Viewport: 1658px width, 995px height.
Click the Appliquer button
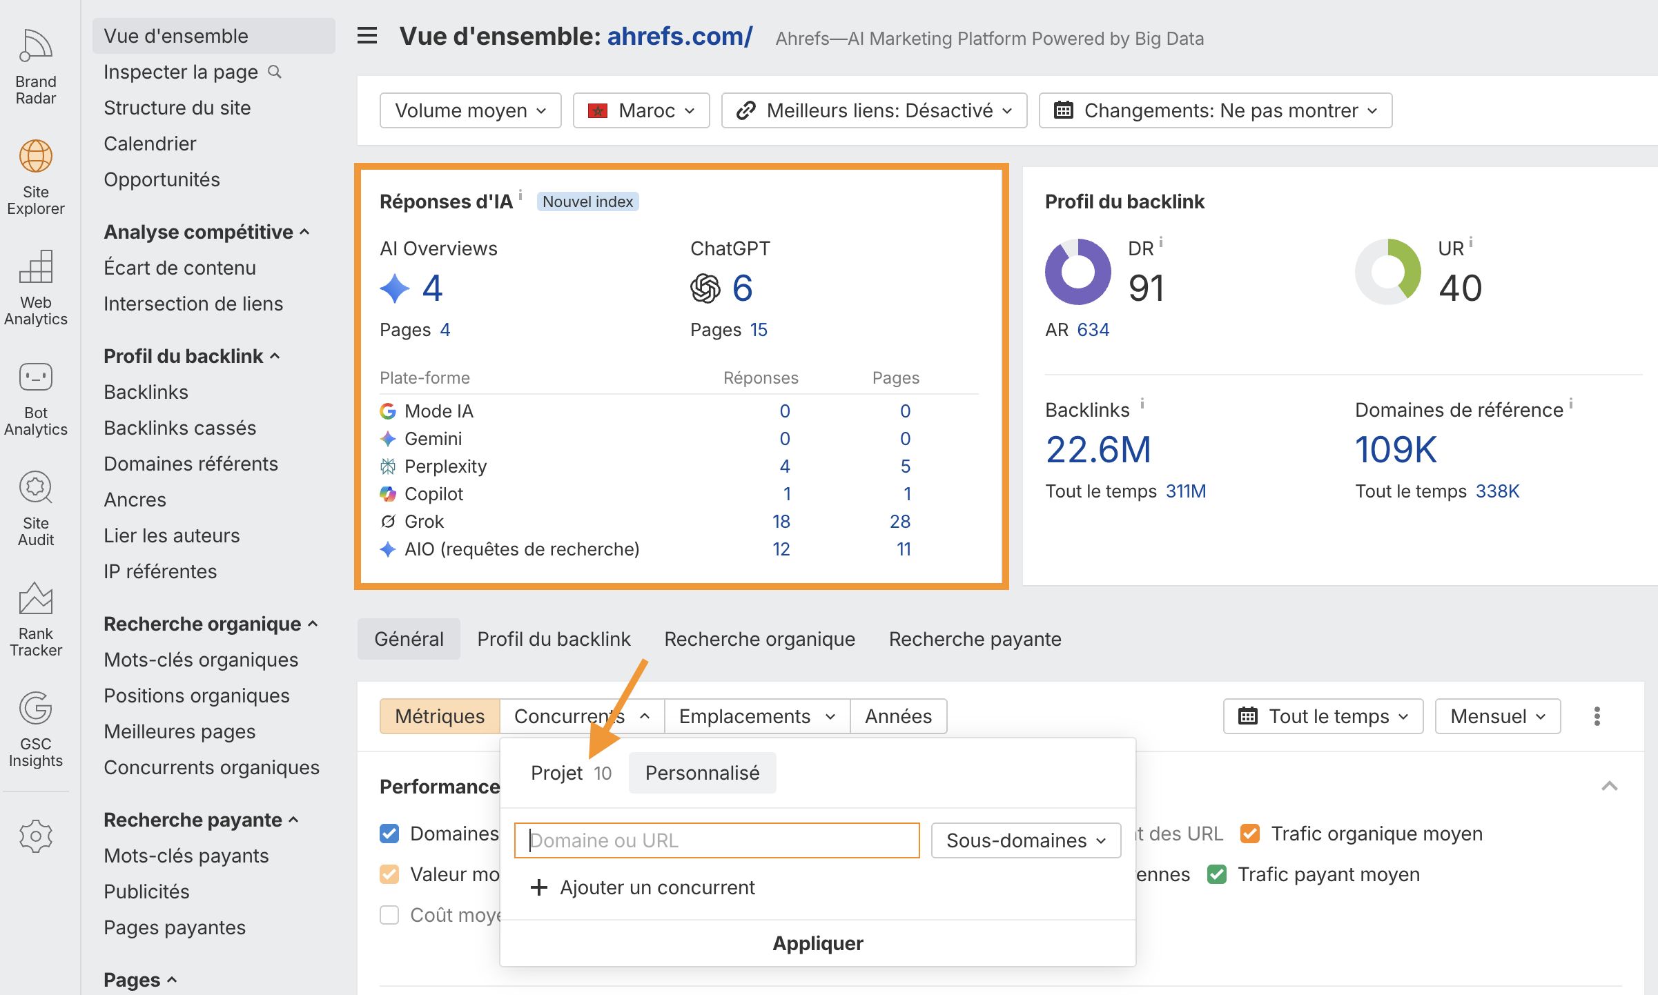click(818, 943)
